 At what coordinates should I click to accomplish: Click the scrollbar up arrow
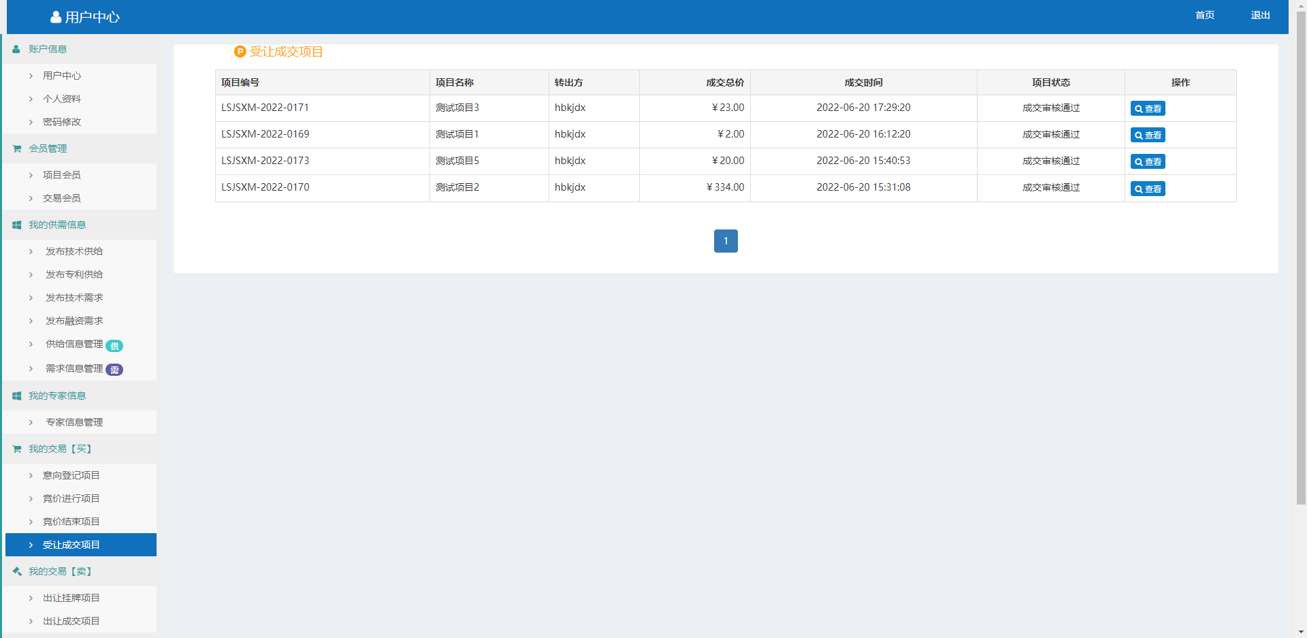tap(1301, 5)
